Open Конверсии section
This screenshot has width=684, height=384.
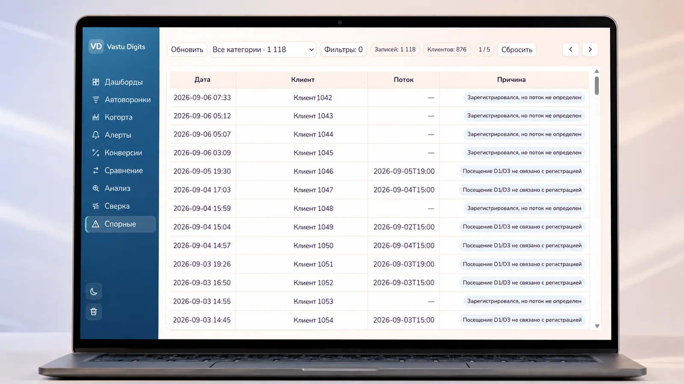point(121,153)
